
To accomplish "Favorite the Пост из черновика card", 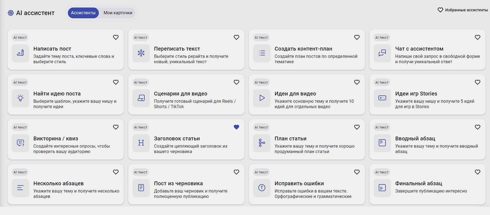I will [236, 172].
